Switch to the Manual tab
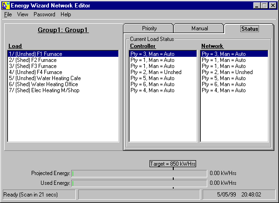Screen dimensions: 279x203 (x=199, y=28)
